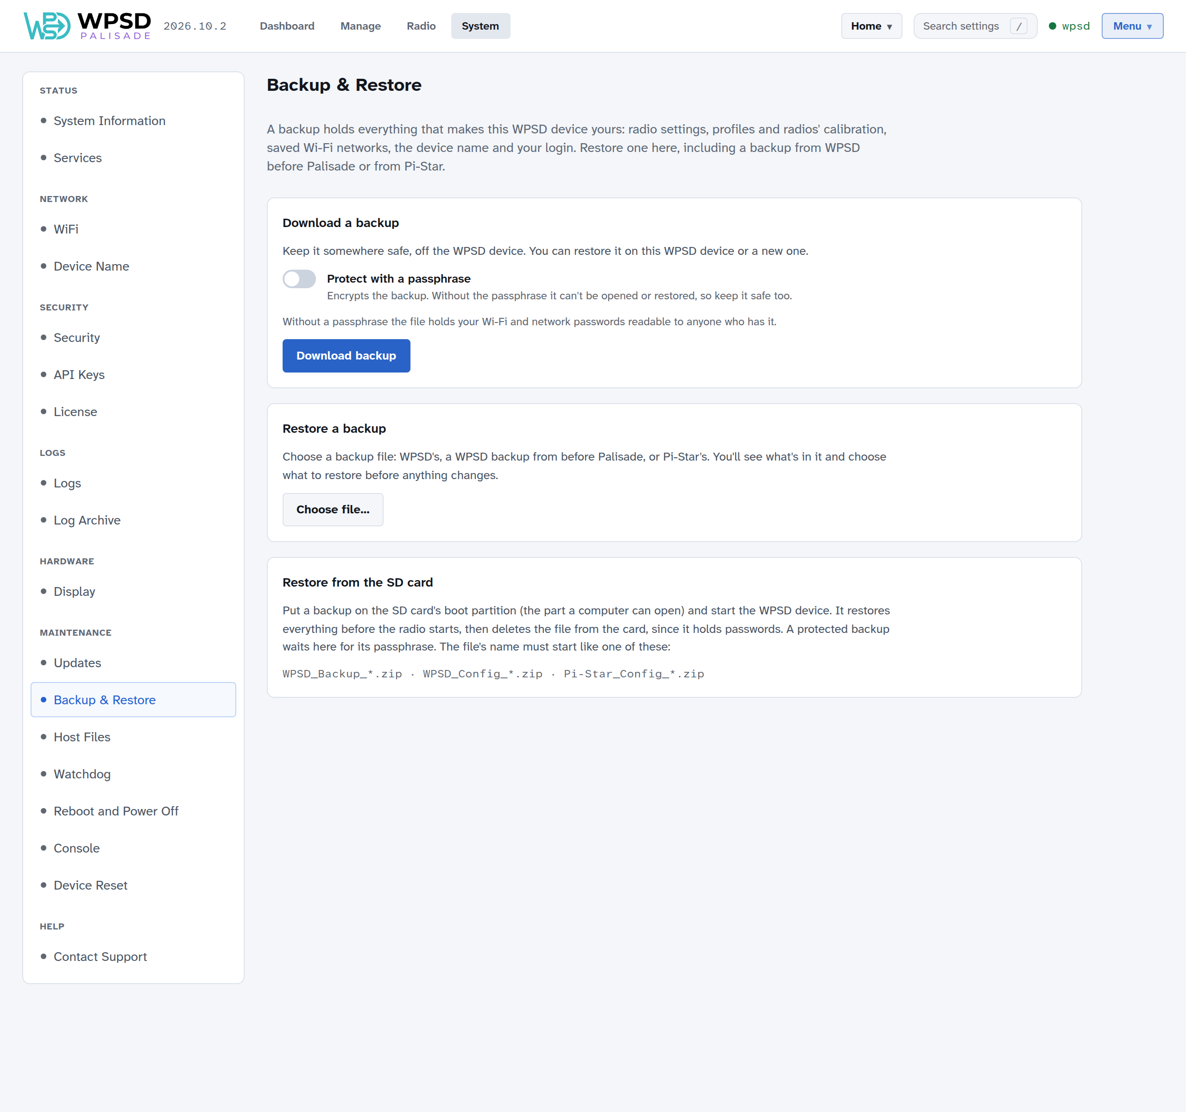
Task: Open the Console page
Action: (x=133, y=848)
